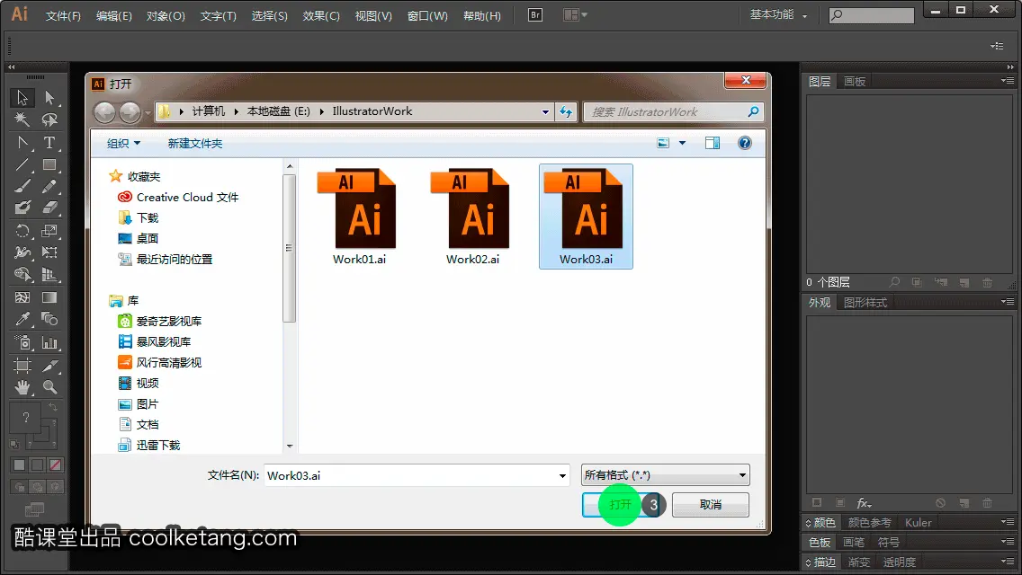Viewport: 1022px width, 575px height.
Task: Select the Pencil tool
Action: (x=49, y=186)
